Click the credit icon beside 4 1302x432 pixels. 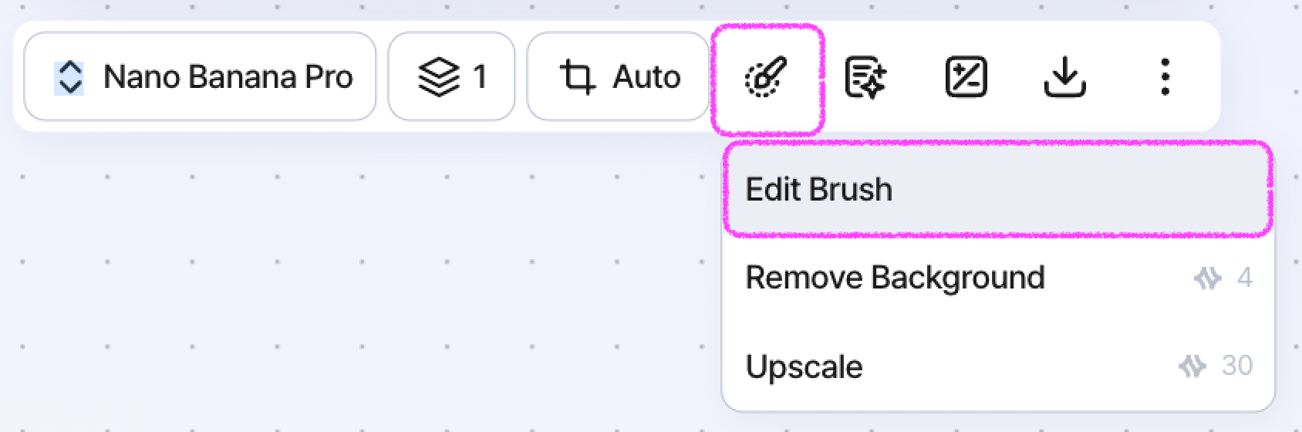click(1208, 278)
